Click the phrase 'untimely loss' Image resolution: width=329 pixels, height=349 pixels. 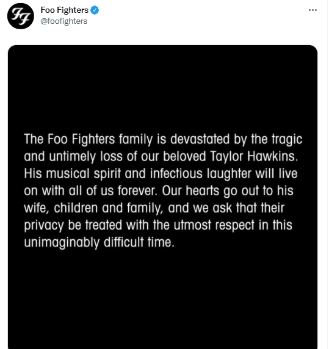tap(85, 156)
